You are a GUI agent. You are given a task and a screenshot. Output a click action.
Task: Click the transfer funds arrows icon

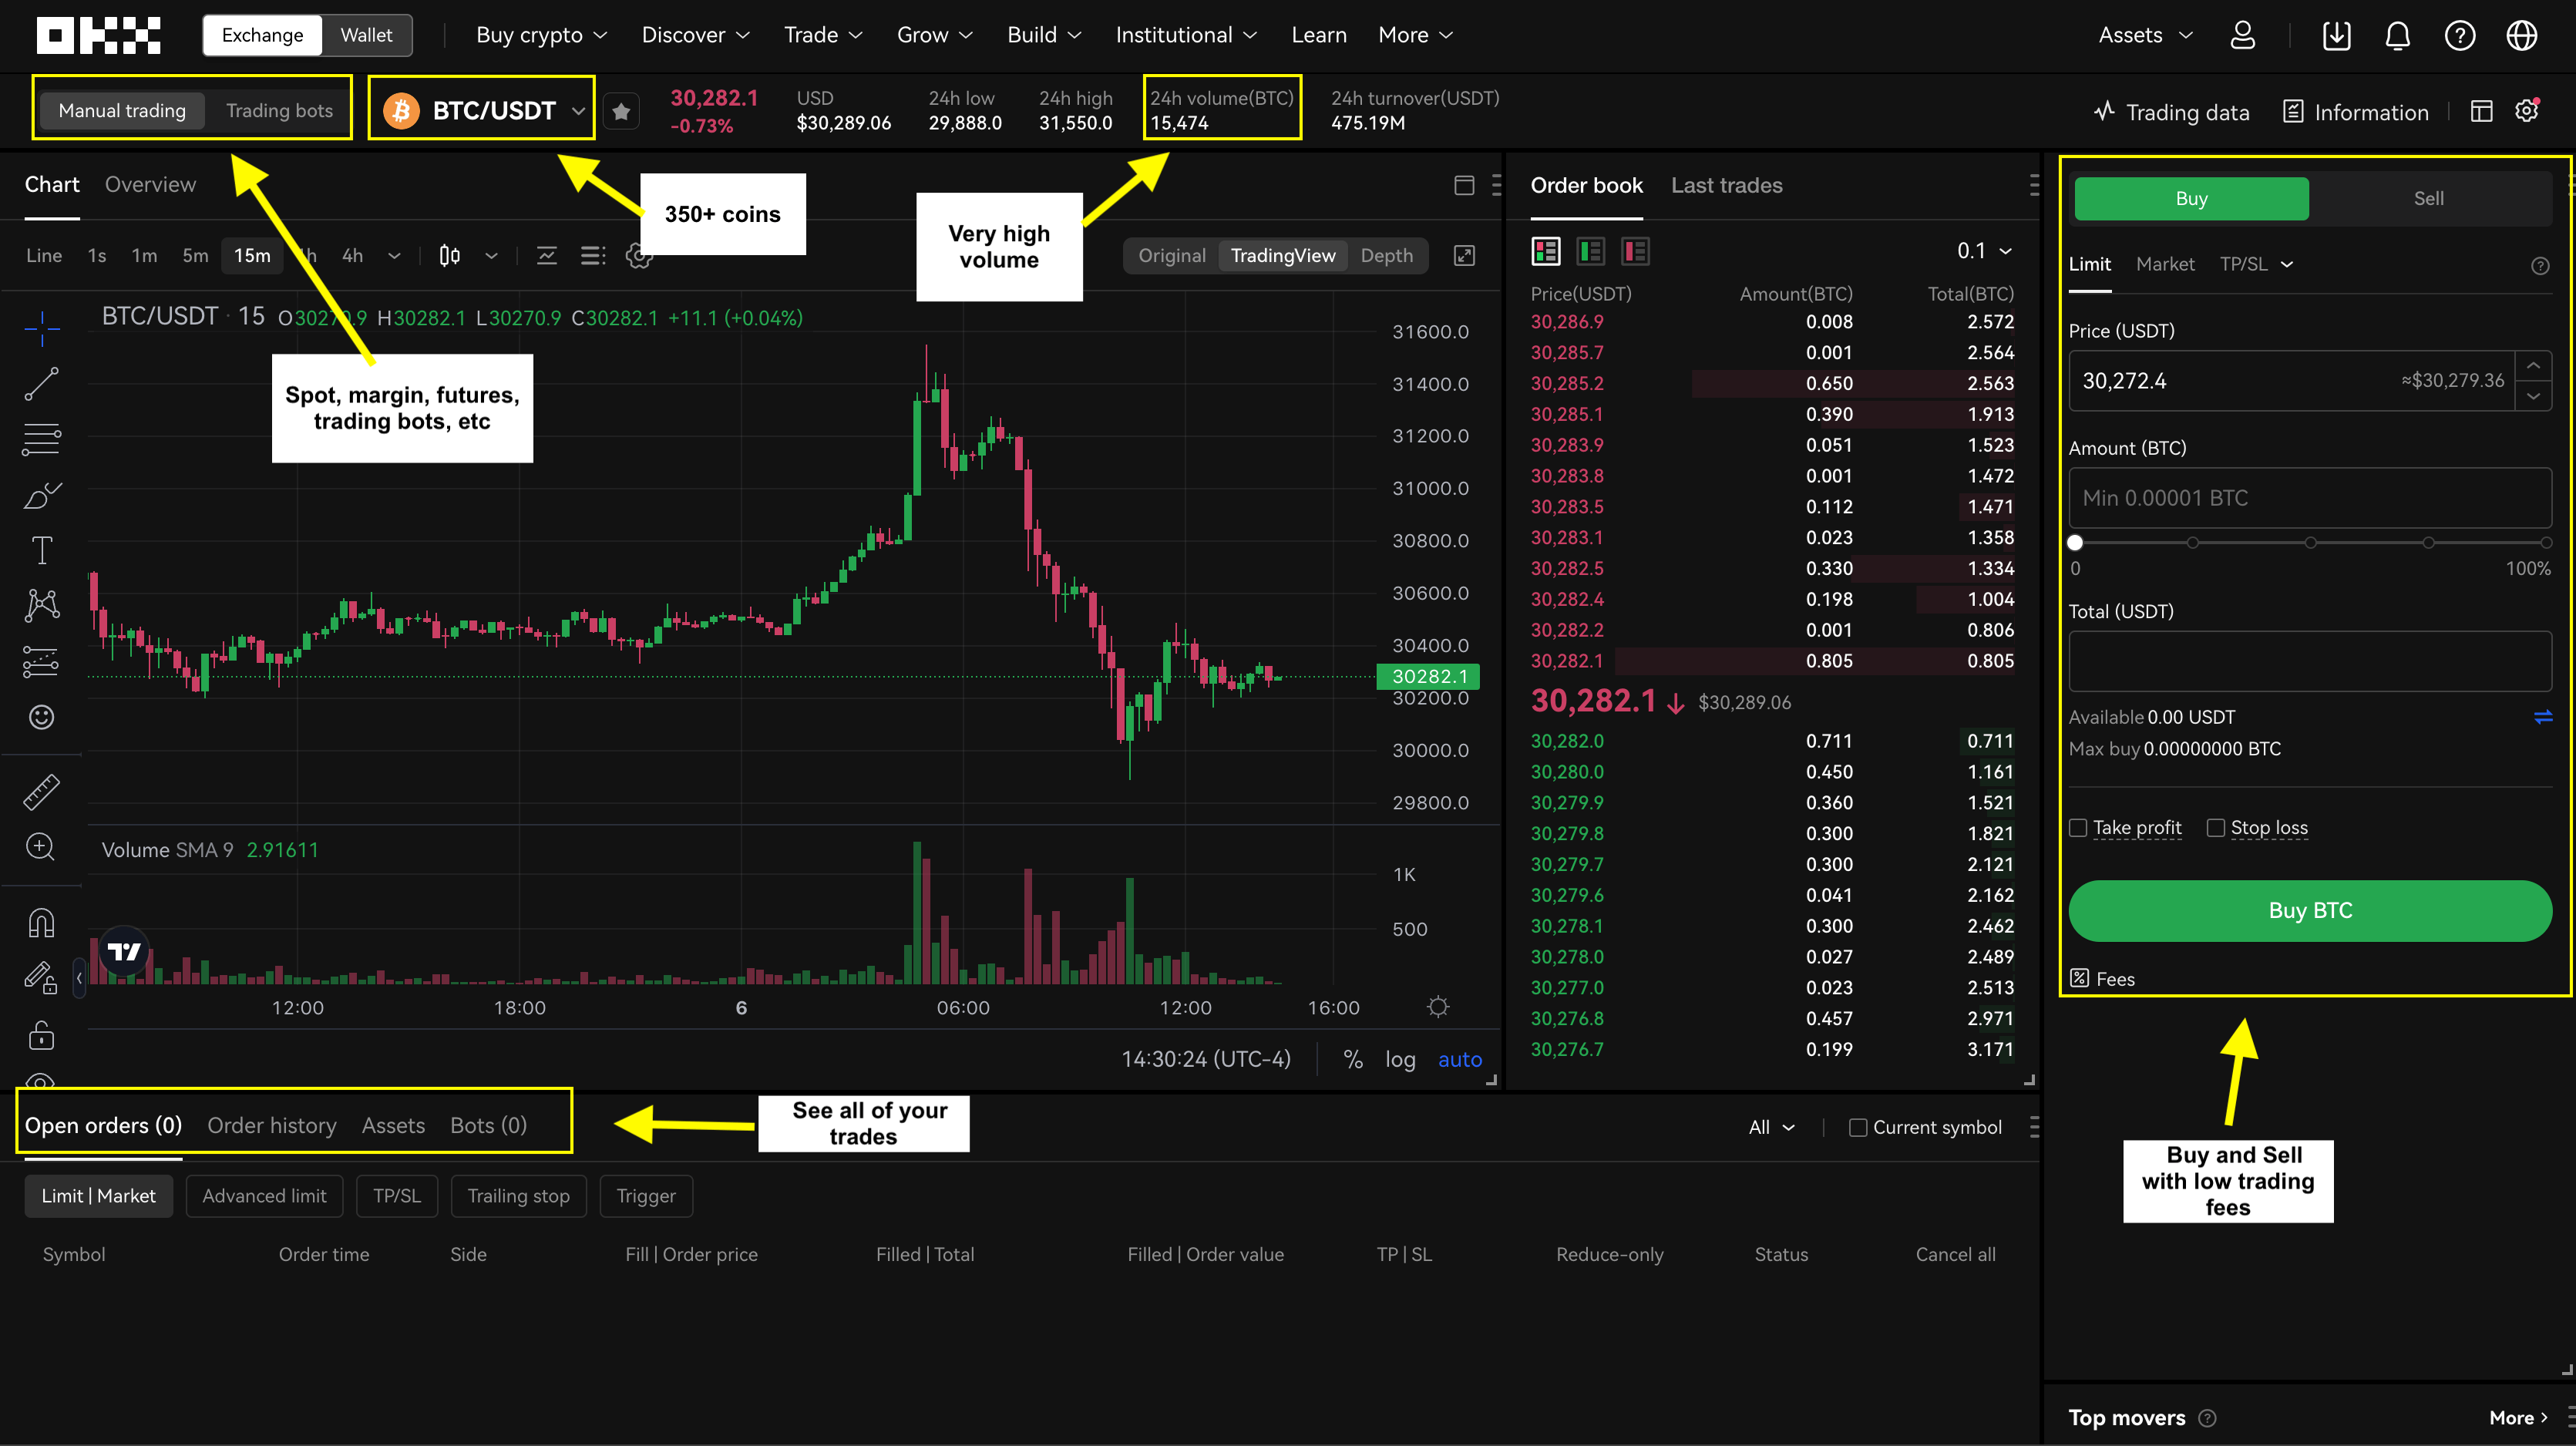2542,717
